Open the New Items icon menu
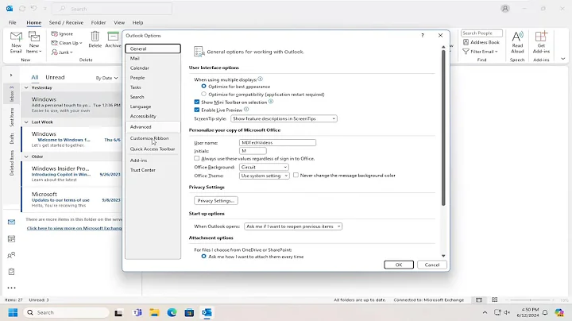The image size is (572, 321). (34, 42)
